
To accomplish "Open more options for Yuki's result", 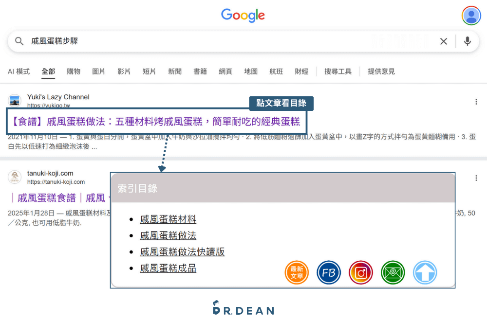I will (x=476, y=102).
